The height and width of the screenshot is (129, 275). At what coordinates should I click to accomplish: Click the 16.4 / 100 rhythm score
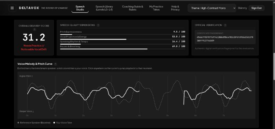click(x=179, y=42)
